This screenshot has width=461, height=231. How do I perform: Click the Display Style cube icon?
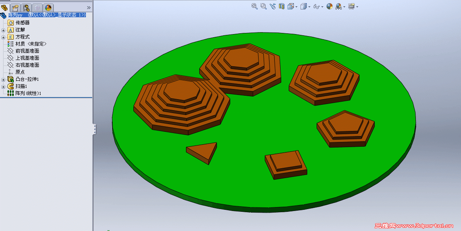click(304, 6)
